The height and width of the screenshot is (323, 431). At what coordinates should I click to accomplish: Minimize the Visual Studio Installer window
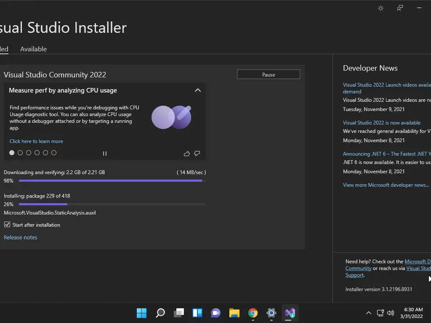pos(419,8)
